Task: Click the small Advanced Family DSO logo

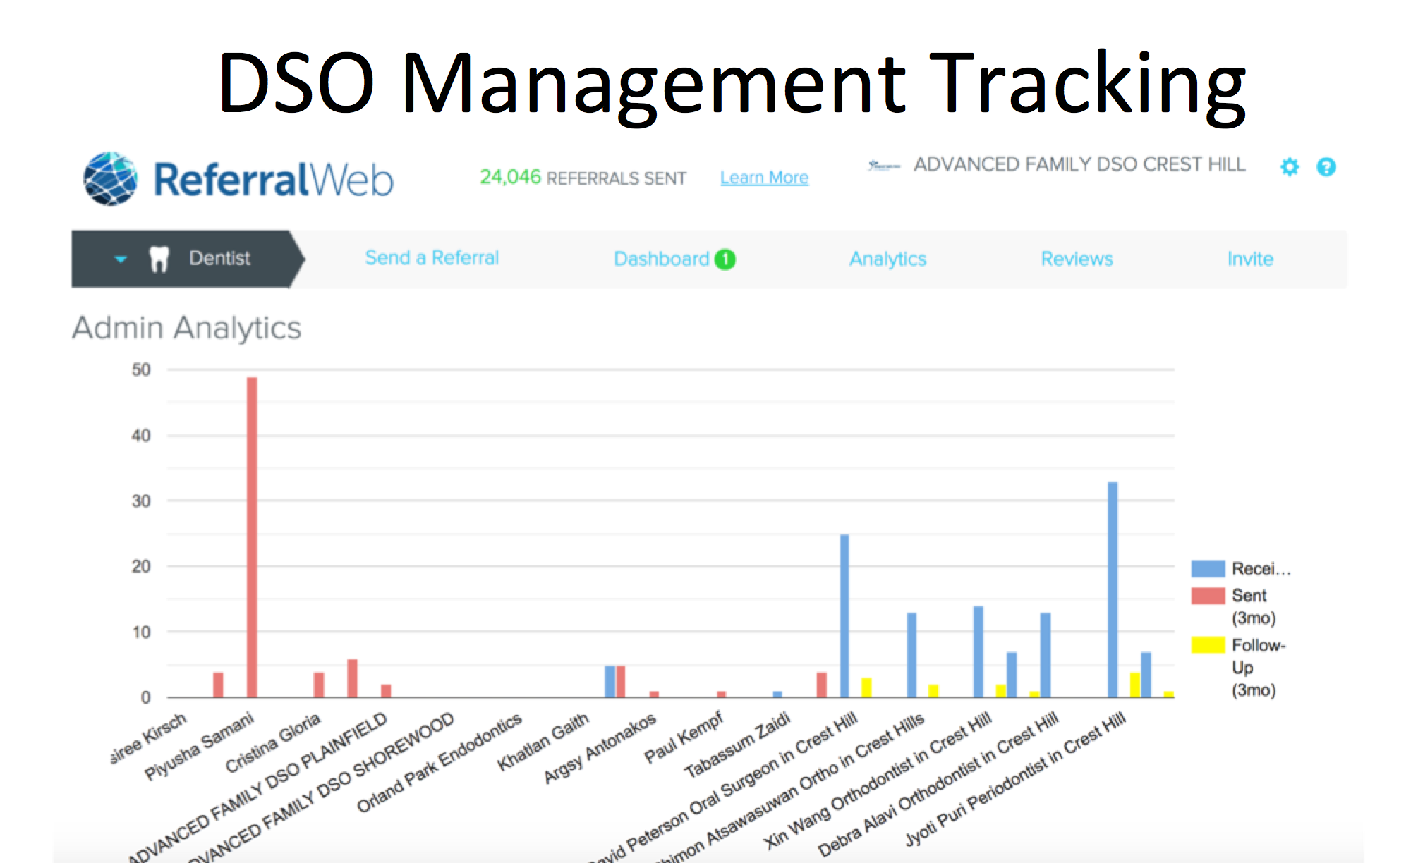Action: point(884,166)
